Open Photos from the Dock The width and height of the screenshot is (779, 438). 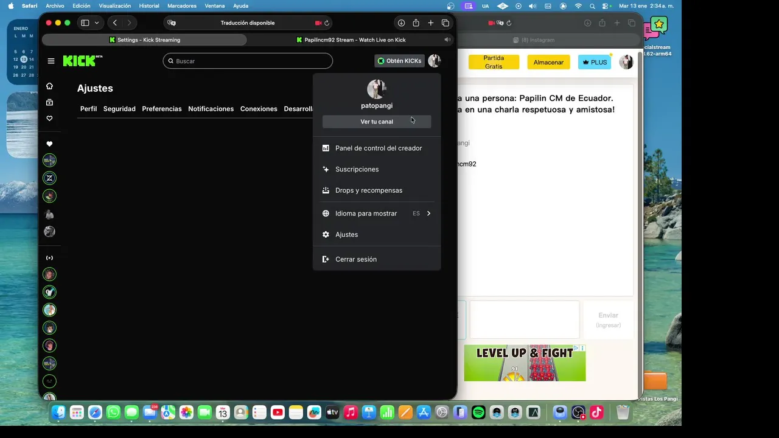click(x=186, y=412)
